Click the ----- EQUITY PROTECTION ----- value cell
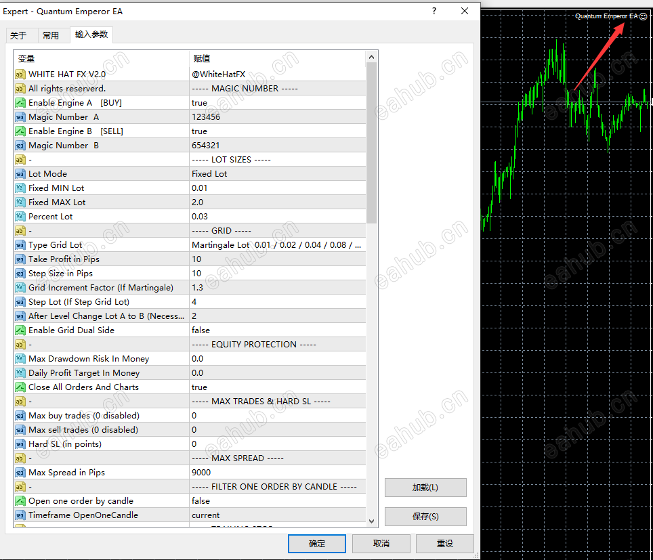Image resolution: width=653 pixels, height=560 pixels. point(278,345)
